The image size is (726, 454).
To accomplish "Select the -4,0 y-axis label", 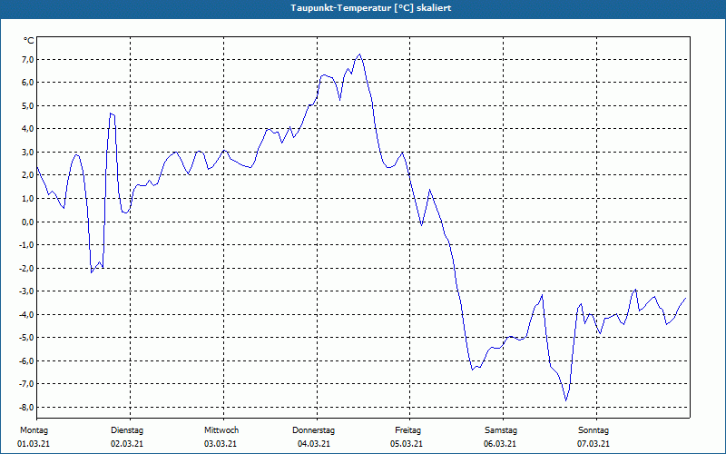I will click(26, 314).
